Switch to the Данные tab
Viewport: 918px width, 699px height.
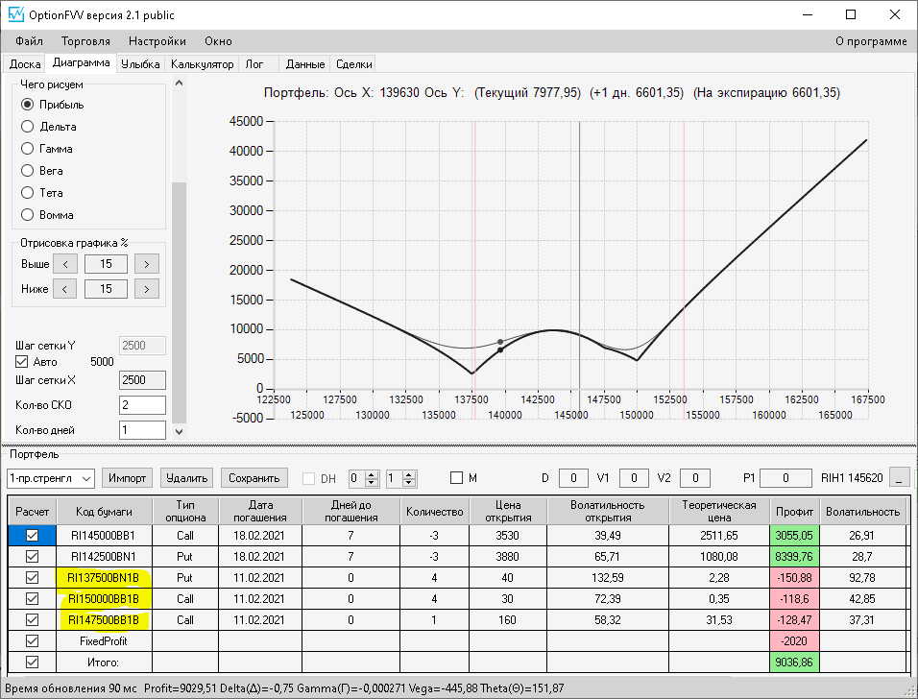pyautogui.click(x=305, y=63)
